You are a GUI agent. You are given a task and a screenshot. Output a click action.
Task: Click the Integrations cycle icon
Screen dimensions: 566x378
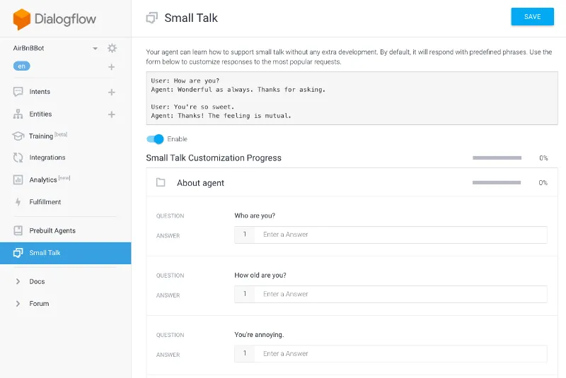18,158
